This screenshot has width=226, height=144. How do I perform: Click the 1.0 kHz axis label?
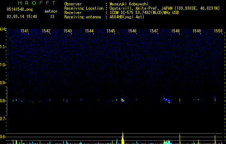(3, 65)
